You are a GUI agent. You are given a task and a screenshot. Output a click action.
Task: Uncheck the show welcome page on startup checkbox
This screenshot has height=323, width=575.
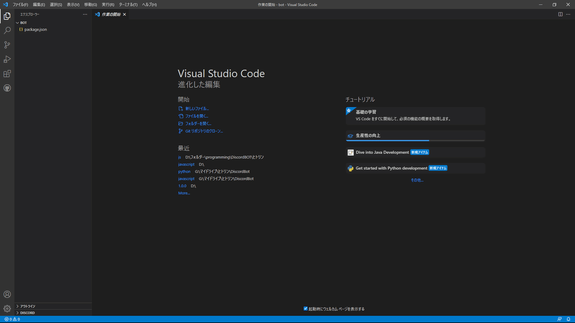[306, 309]
